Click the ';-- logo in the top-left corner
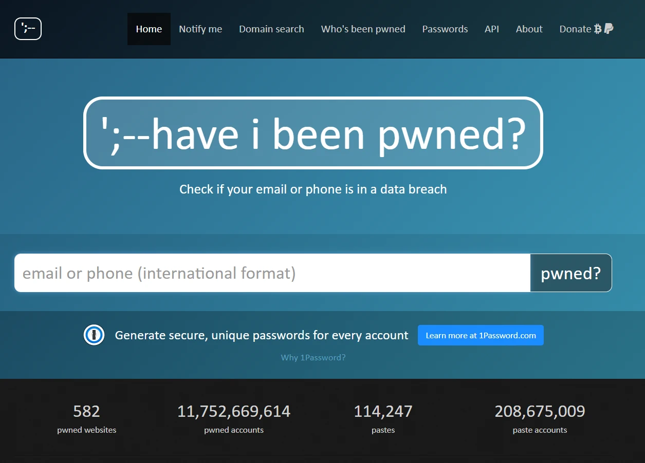The width and height of the screenshot is (645, 463). [x=28, y=29]
